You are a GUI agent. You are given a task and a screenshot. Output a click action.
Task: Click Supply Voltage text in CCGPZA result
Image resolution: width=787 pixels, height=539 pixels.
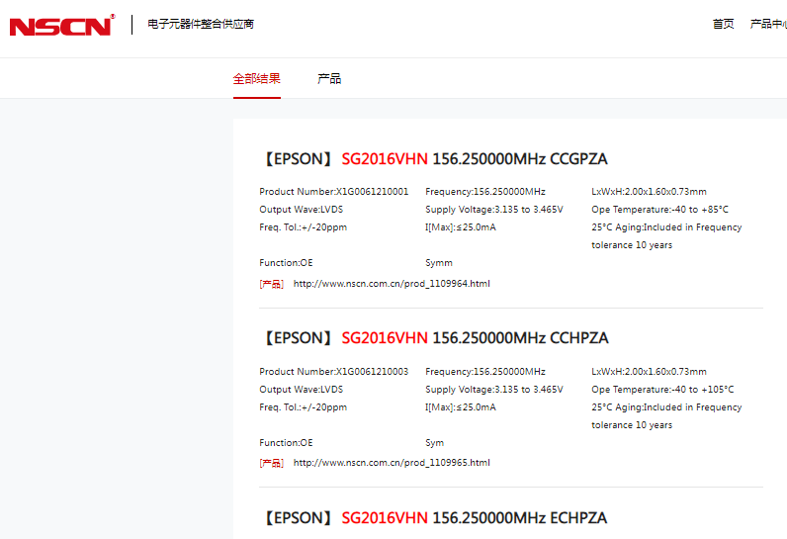[x=494, y=210]
